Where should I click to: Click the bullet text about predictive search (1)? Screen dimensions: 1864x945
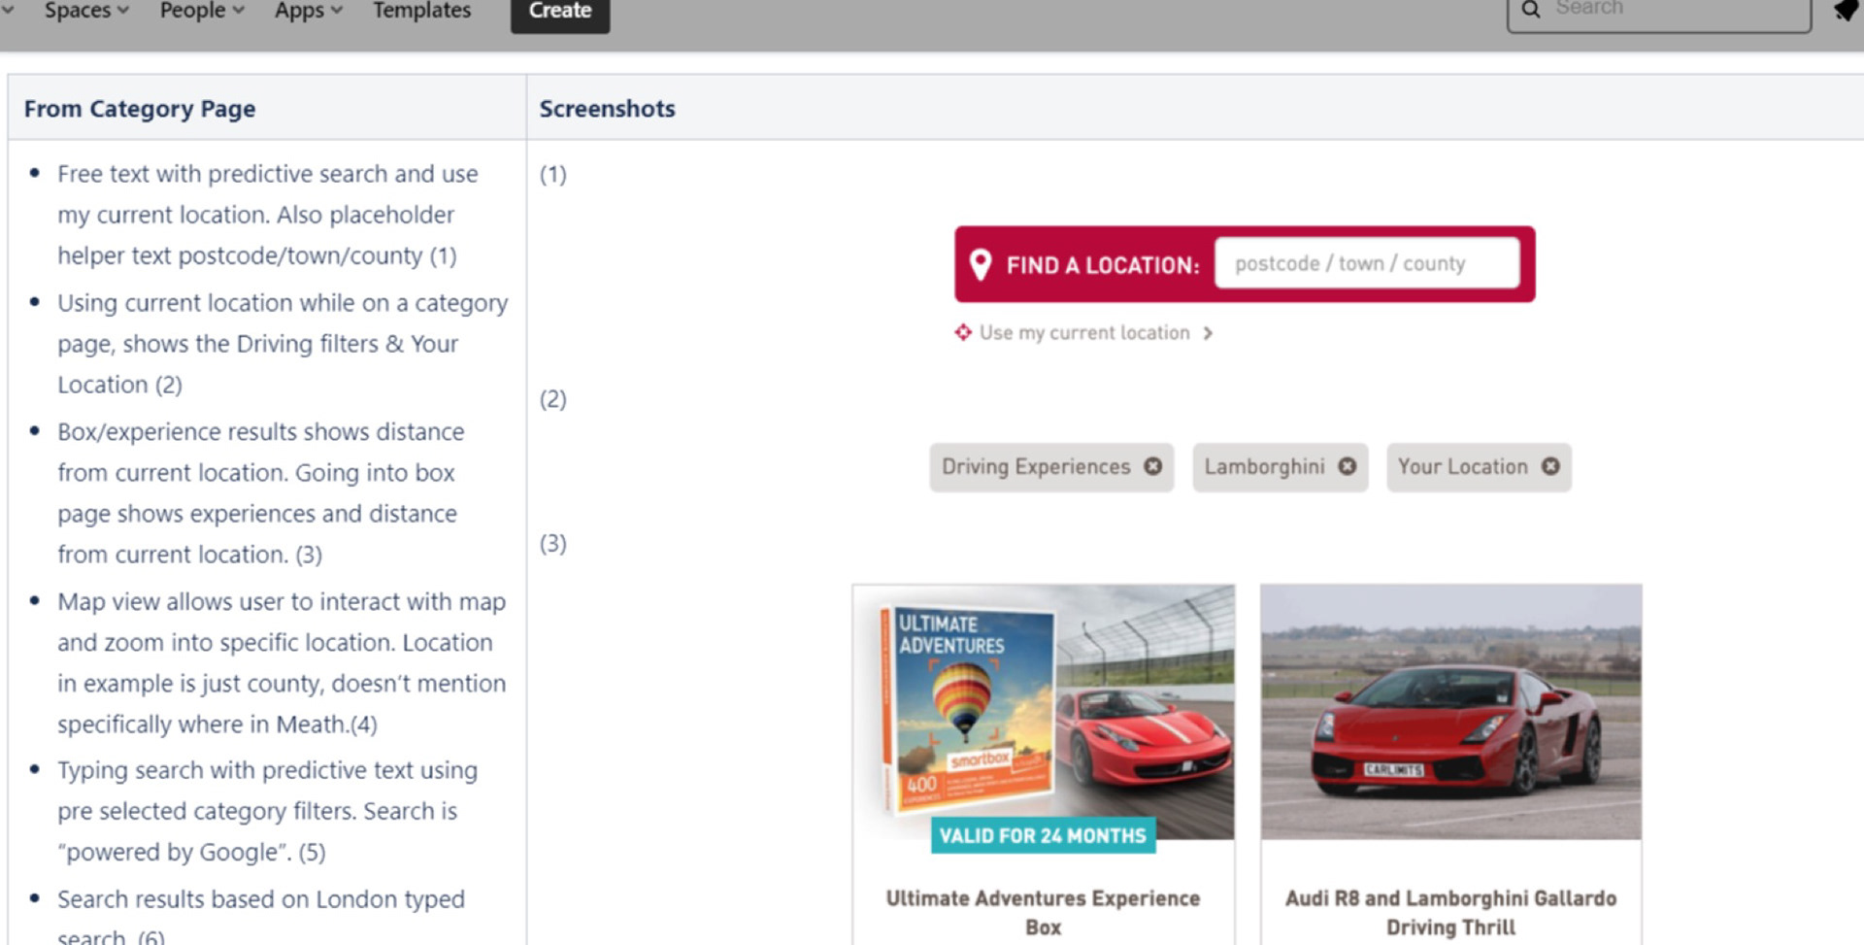(268, 215)
